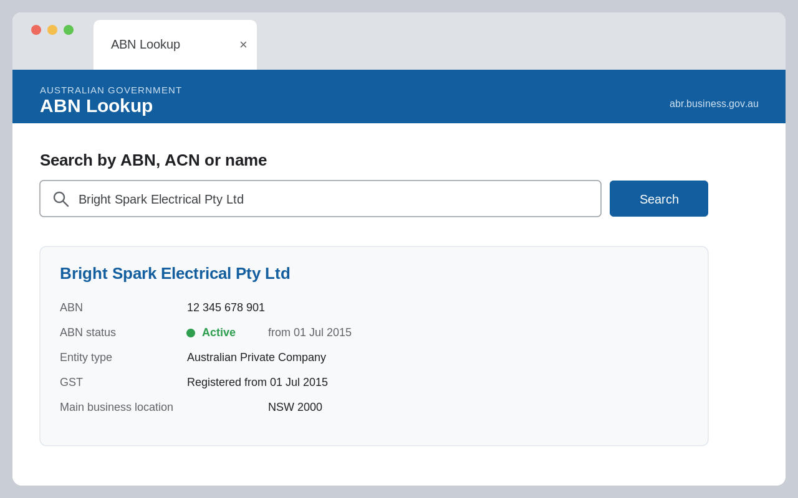Image resolution: width=798 pixels, height=498 pixels.
Task: Select the ABN Lookup browser tab
Action: [175, 45]
